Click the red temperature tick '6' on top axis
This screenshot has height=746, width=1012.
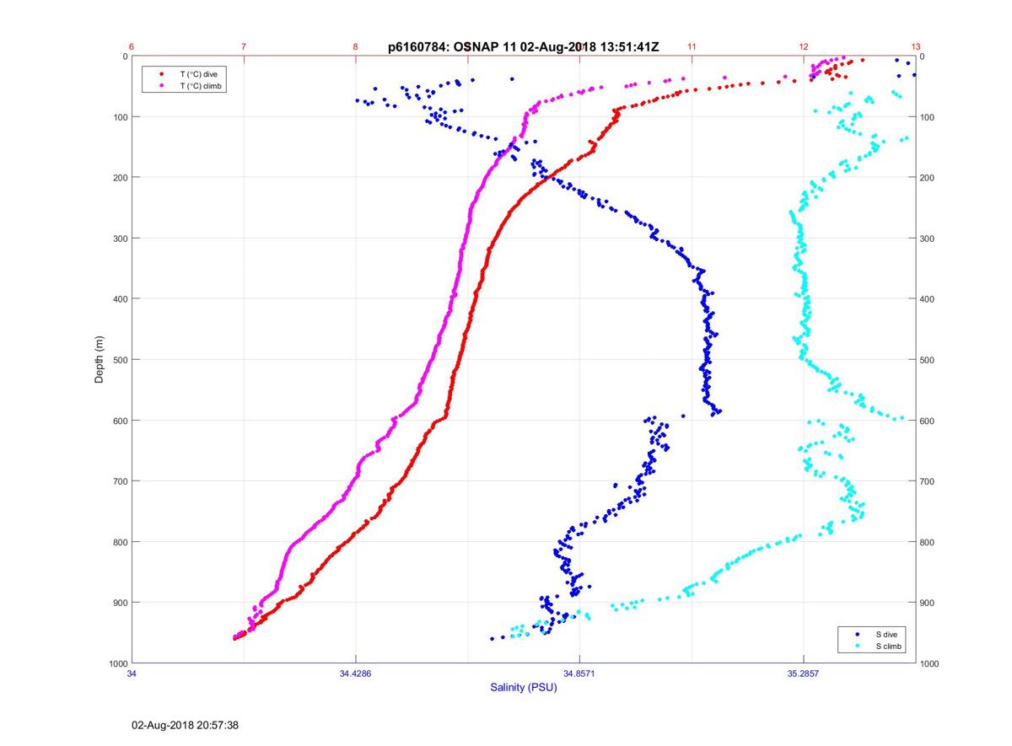132,47
